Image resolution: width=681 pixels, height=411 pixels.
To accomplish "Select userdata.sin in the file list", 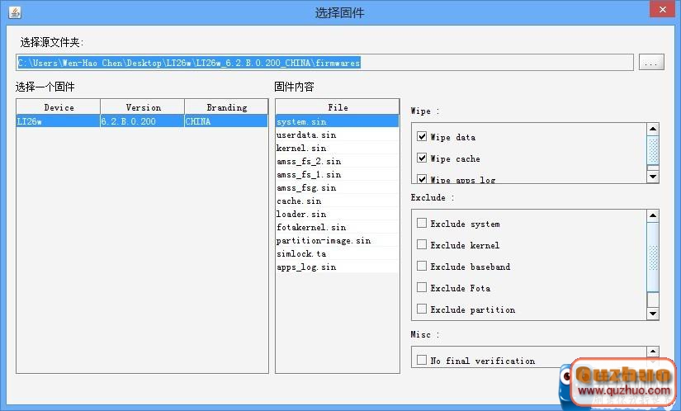I will (338, 135).
